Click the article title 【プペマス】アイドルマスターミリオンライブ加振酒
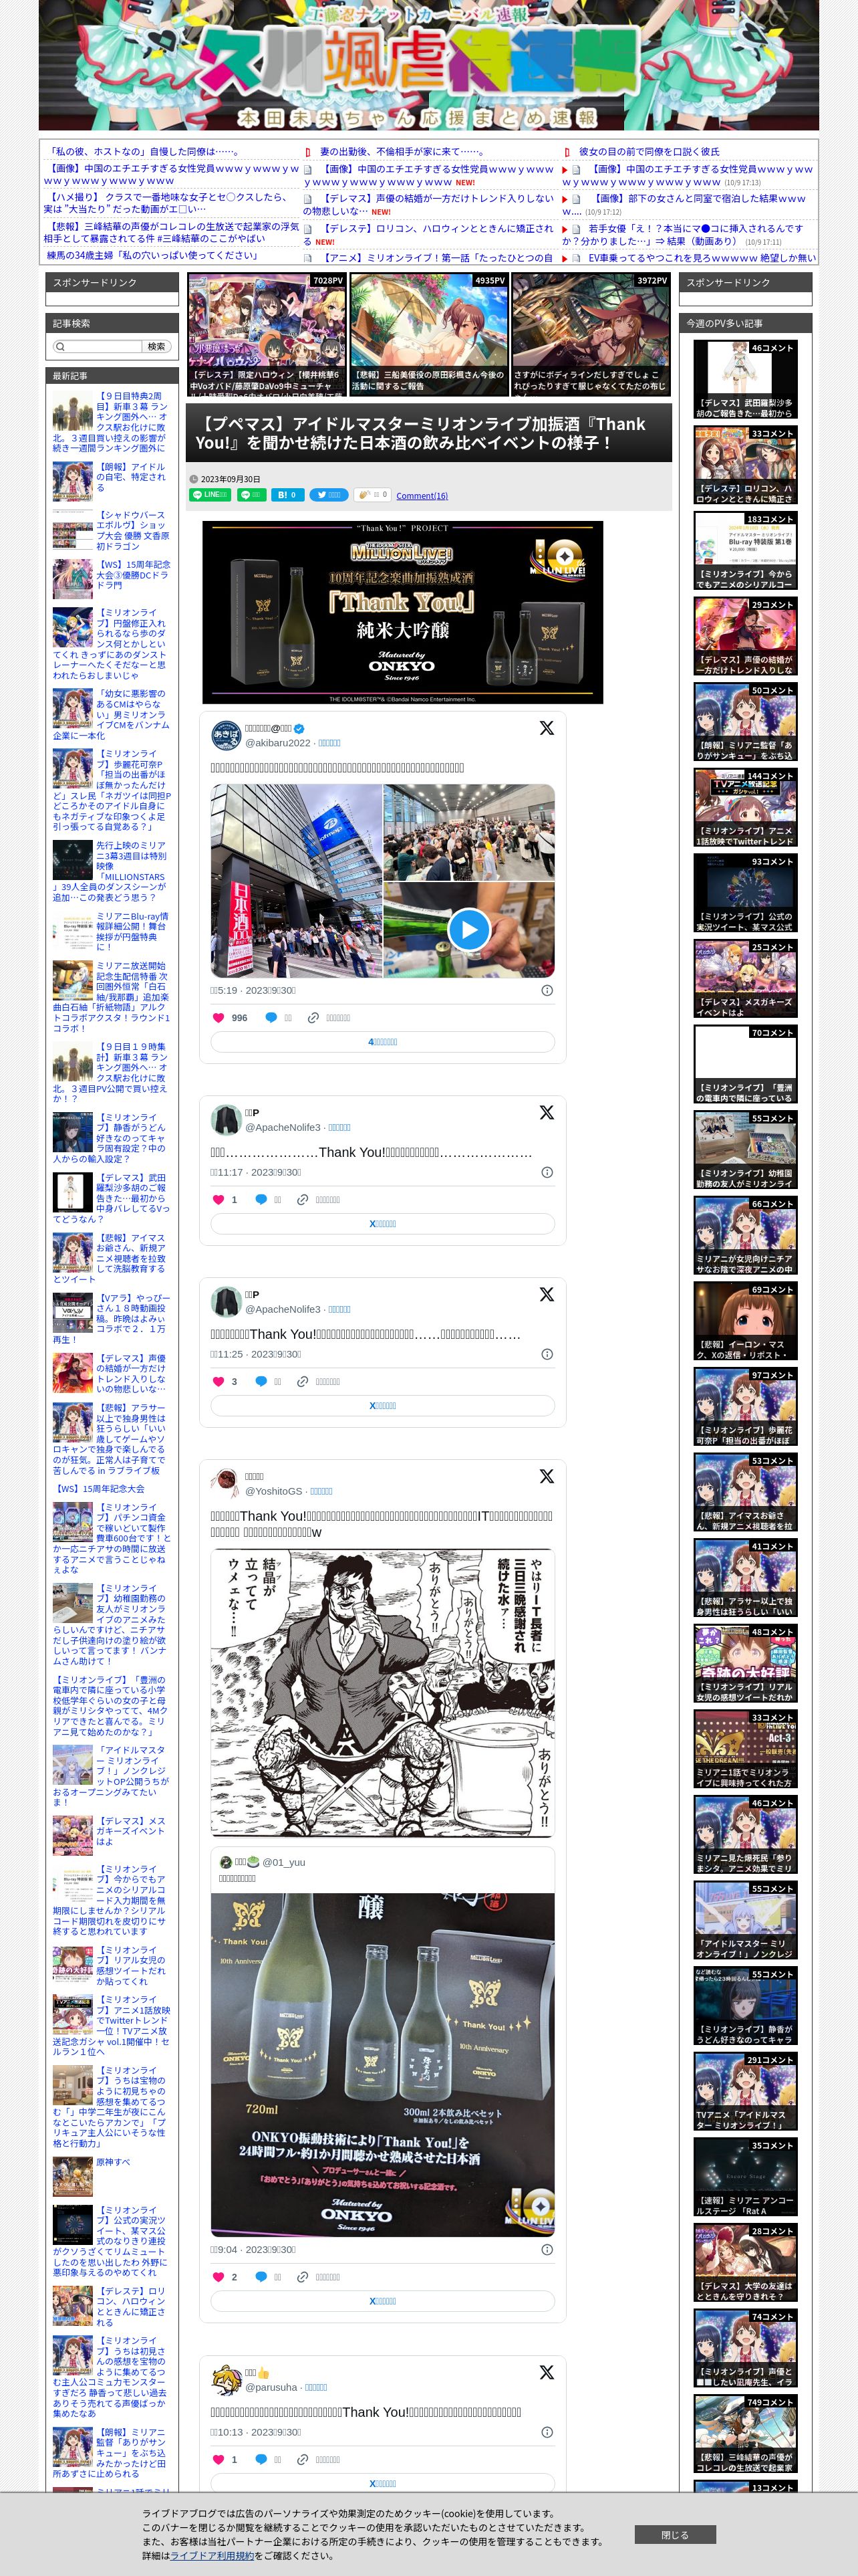 coord(420,433)
